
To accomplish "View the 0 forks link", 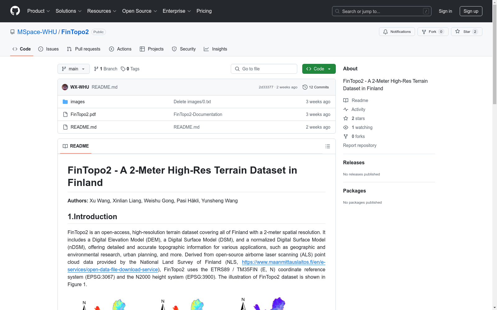I will (354, 136).
